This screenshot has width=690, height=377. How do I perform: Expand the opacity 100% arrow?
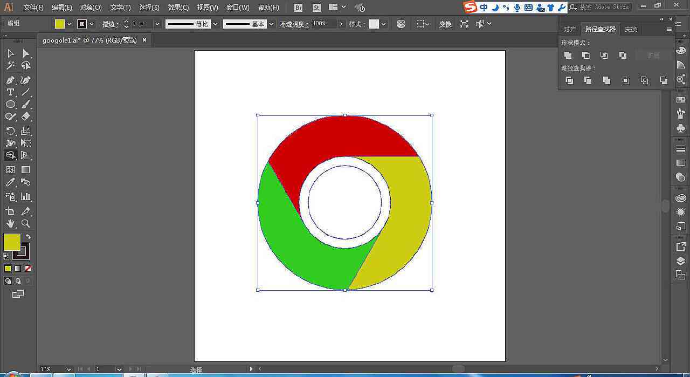tap(341, 24)
